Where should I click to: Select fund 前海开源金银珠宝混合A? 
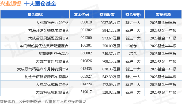point(48,30)
